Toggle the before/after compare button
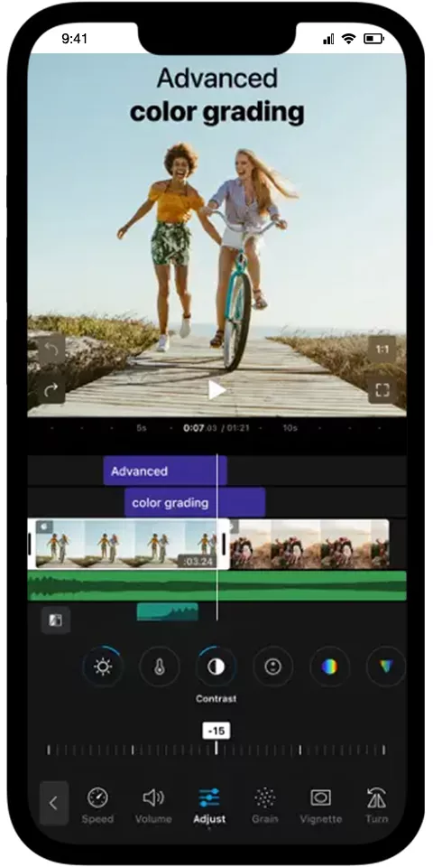 (55, 620)
